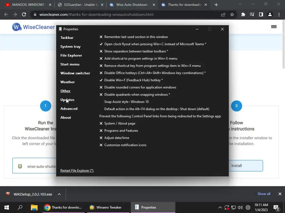Select the Start menu section

click(70, 64)
